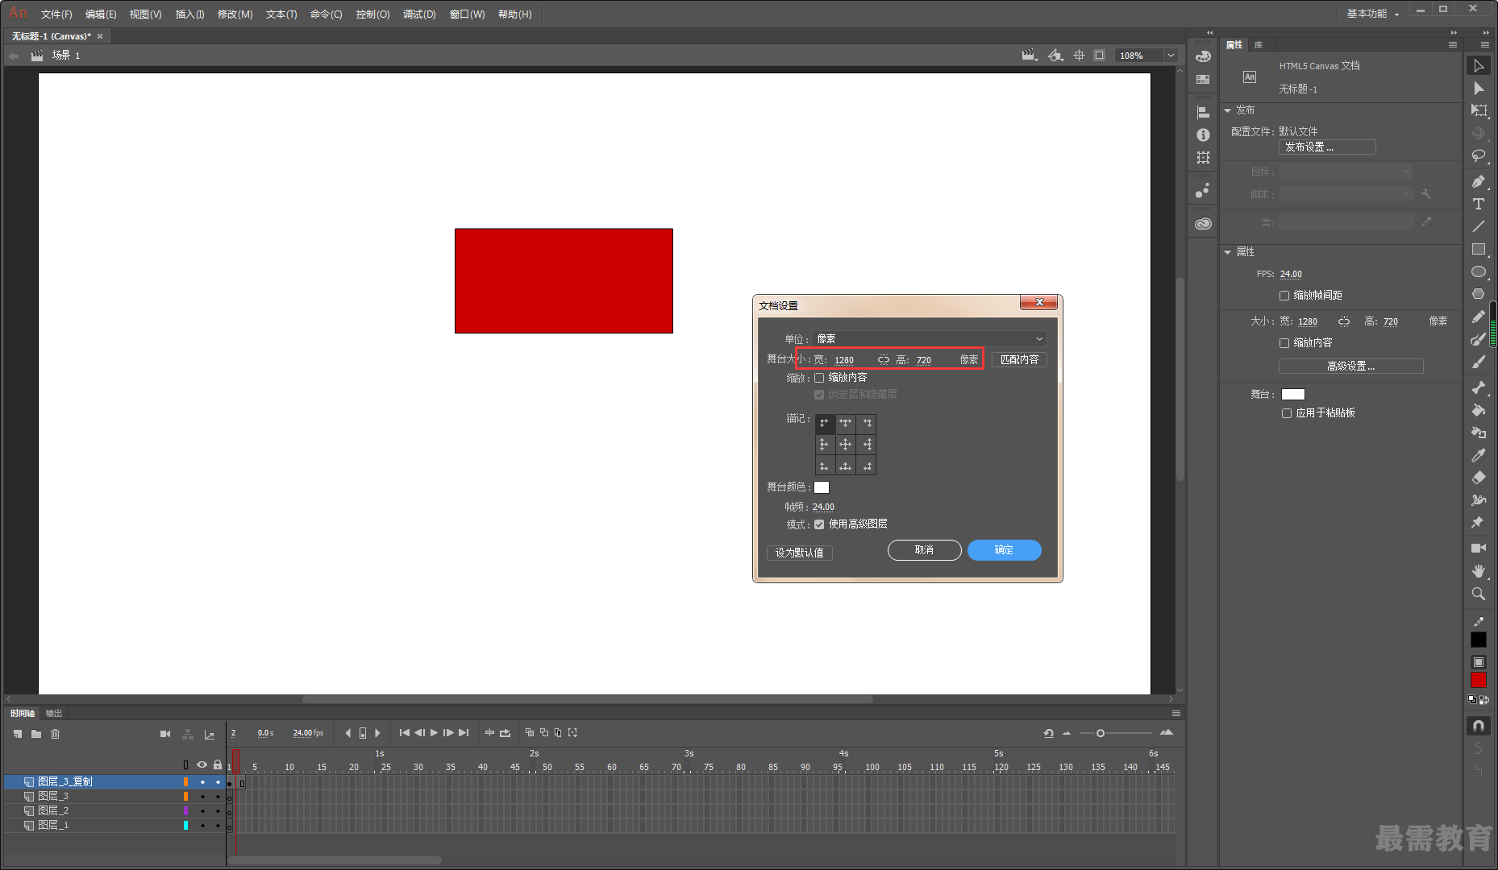Enable 应用于粘贴板 checkbox
The width and height of the screenshot is (1498, 870).
pos(1287,413)
